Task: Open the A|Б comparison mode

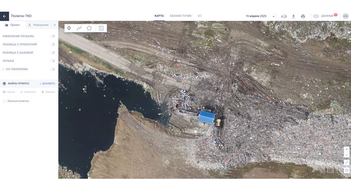Action: pyautogui.click(x=284, y=16)
